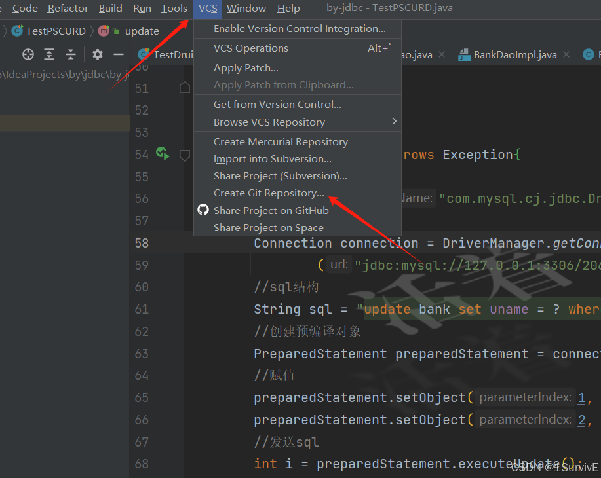Click the Exception keyword at line 54
This screenshot has height=478, width=601.
[478, 155]
